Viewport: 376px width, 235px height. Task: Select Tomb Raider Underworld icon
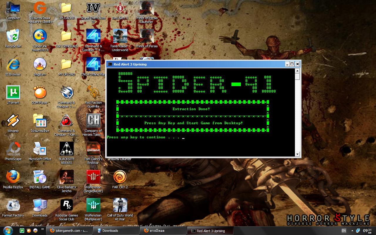(120, 40)
